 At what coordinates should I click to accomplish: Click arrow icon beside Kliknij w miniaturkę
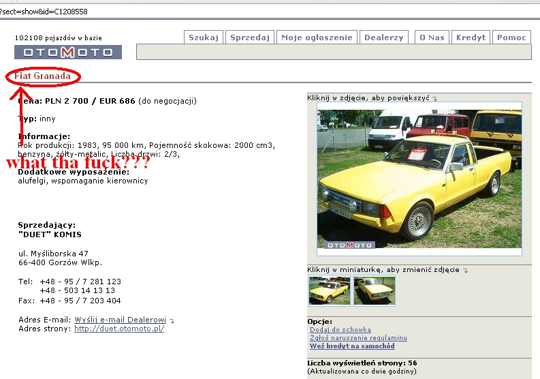pos(465,271)
